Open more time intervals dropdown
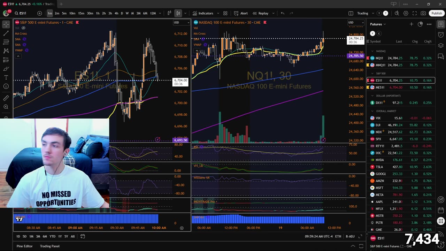The width and height of the screenshot is (446, 251). pos(160,13)
